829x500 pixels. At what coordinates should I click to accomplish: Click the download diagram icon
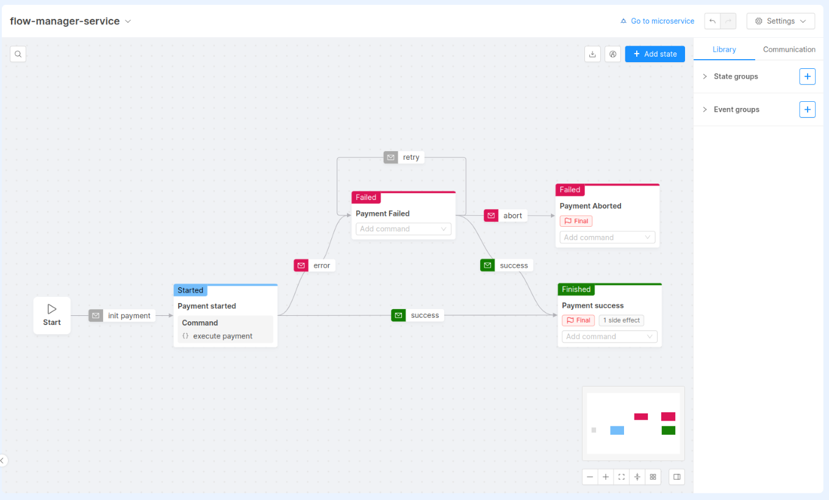(592, 54)
